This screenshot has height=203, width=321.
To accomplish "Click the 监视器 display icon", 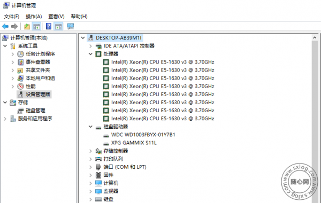I will coord(98,191).
